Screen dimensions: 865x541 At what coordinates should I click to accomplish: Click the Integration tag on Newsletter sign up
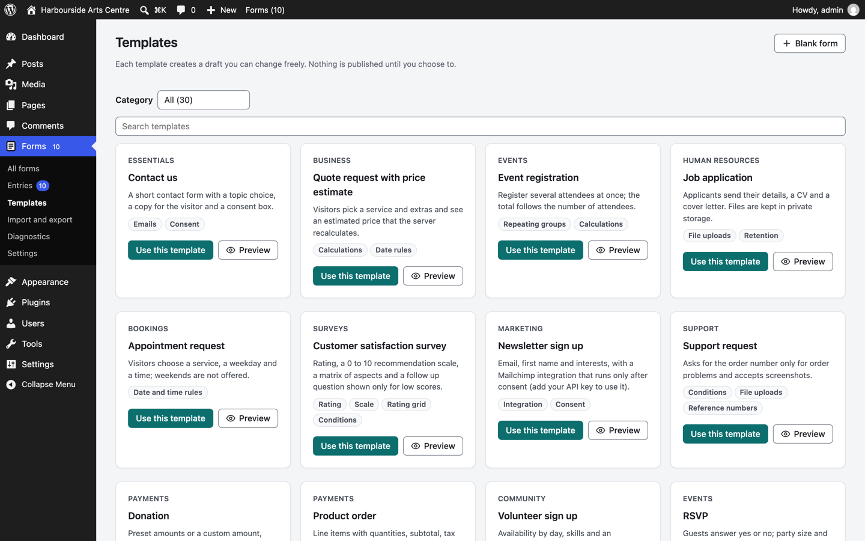pyautogui.click(x=523, y=405)
